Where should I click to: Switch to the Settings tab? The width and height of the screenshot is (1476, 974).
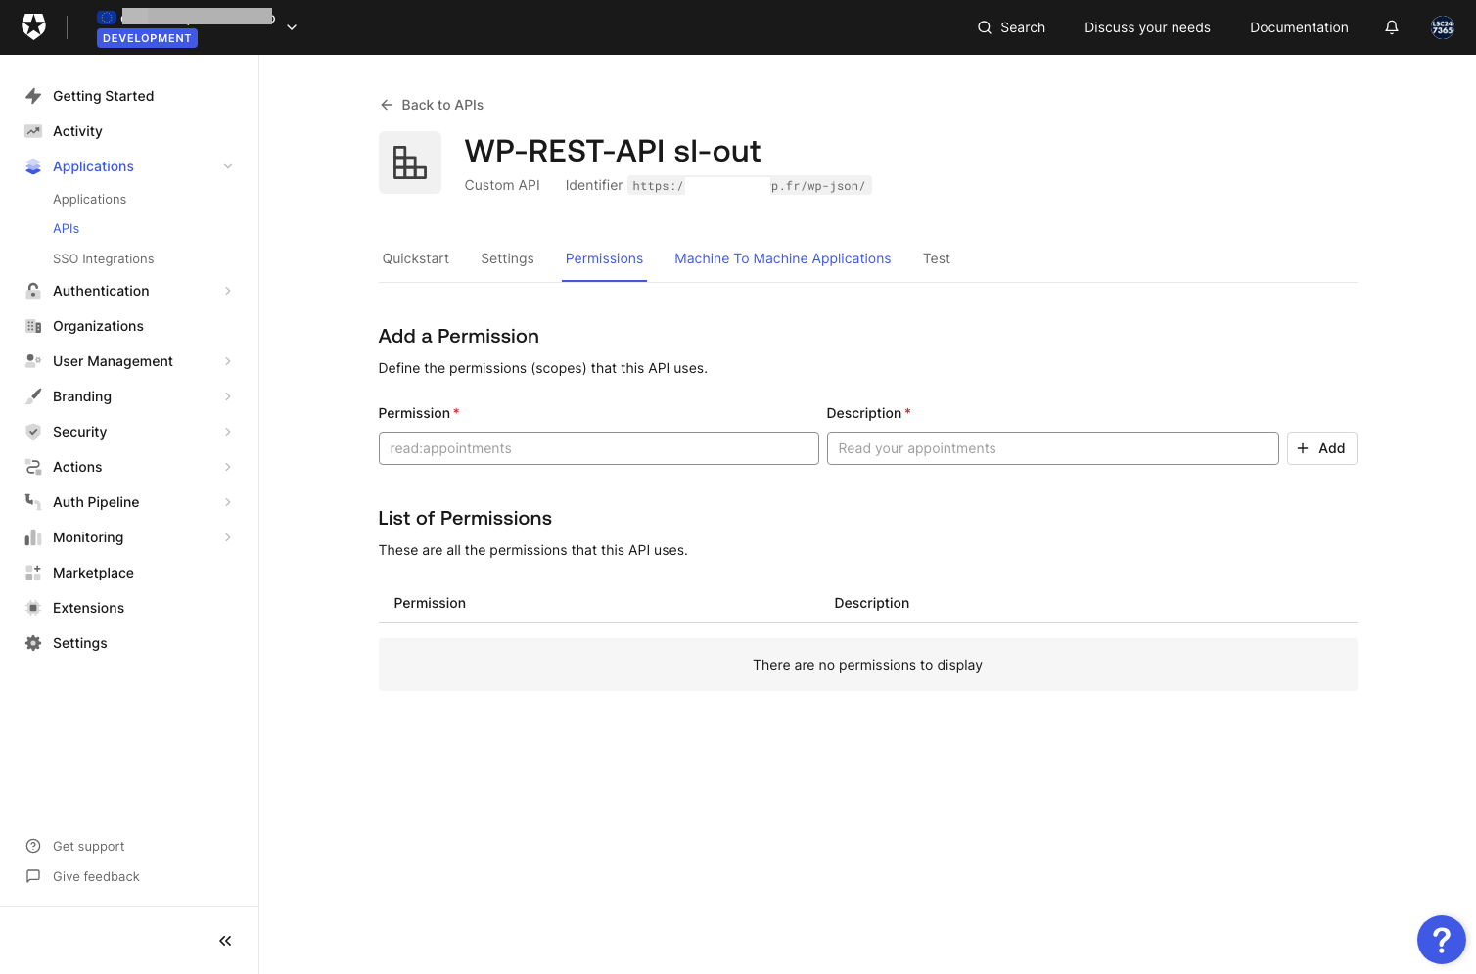pos(507,258)
